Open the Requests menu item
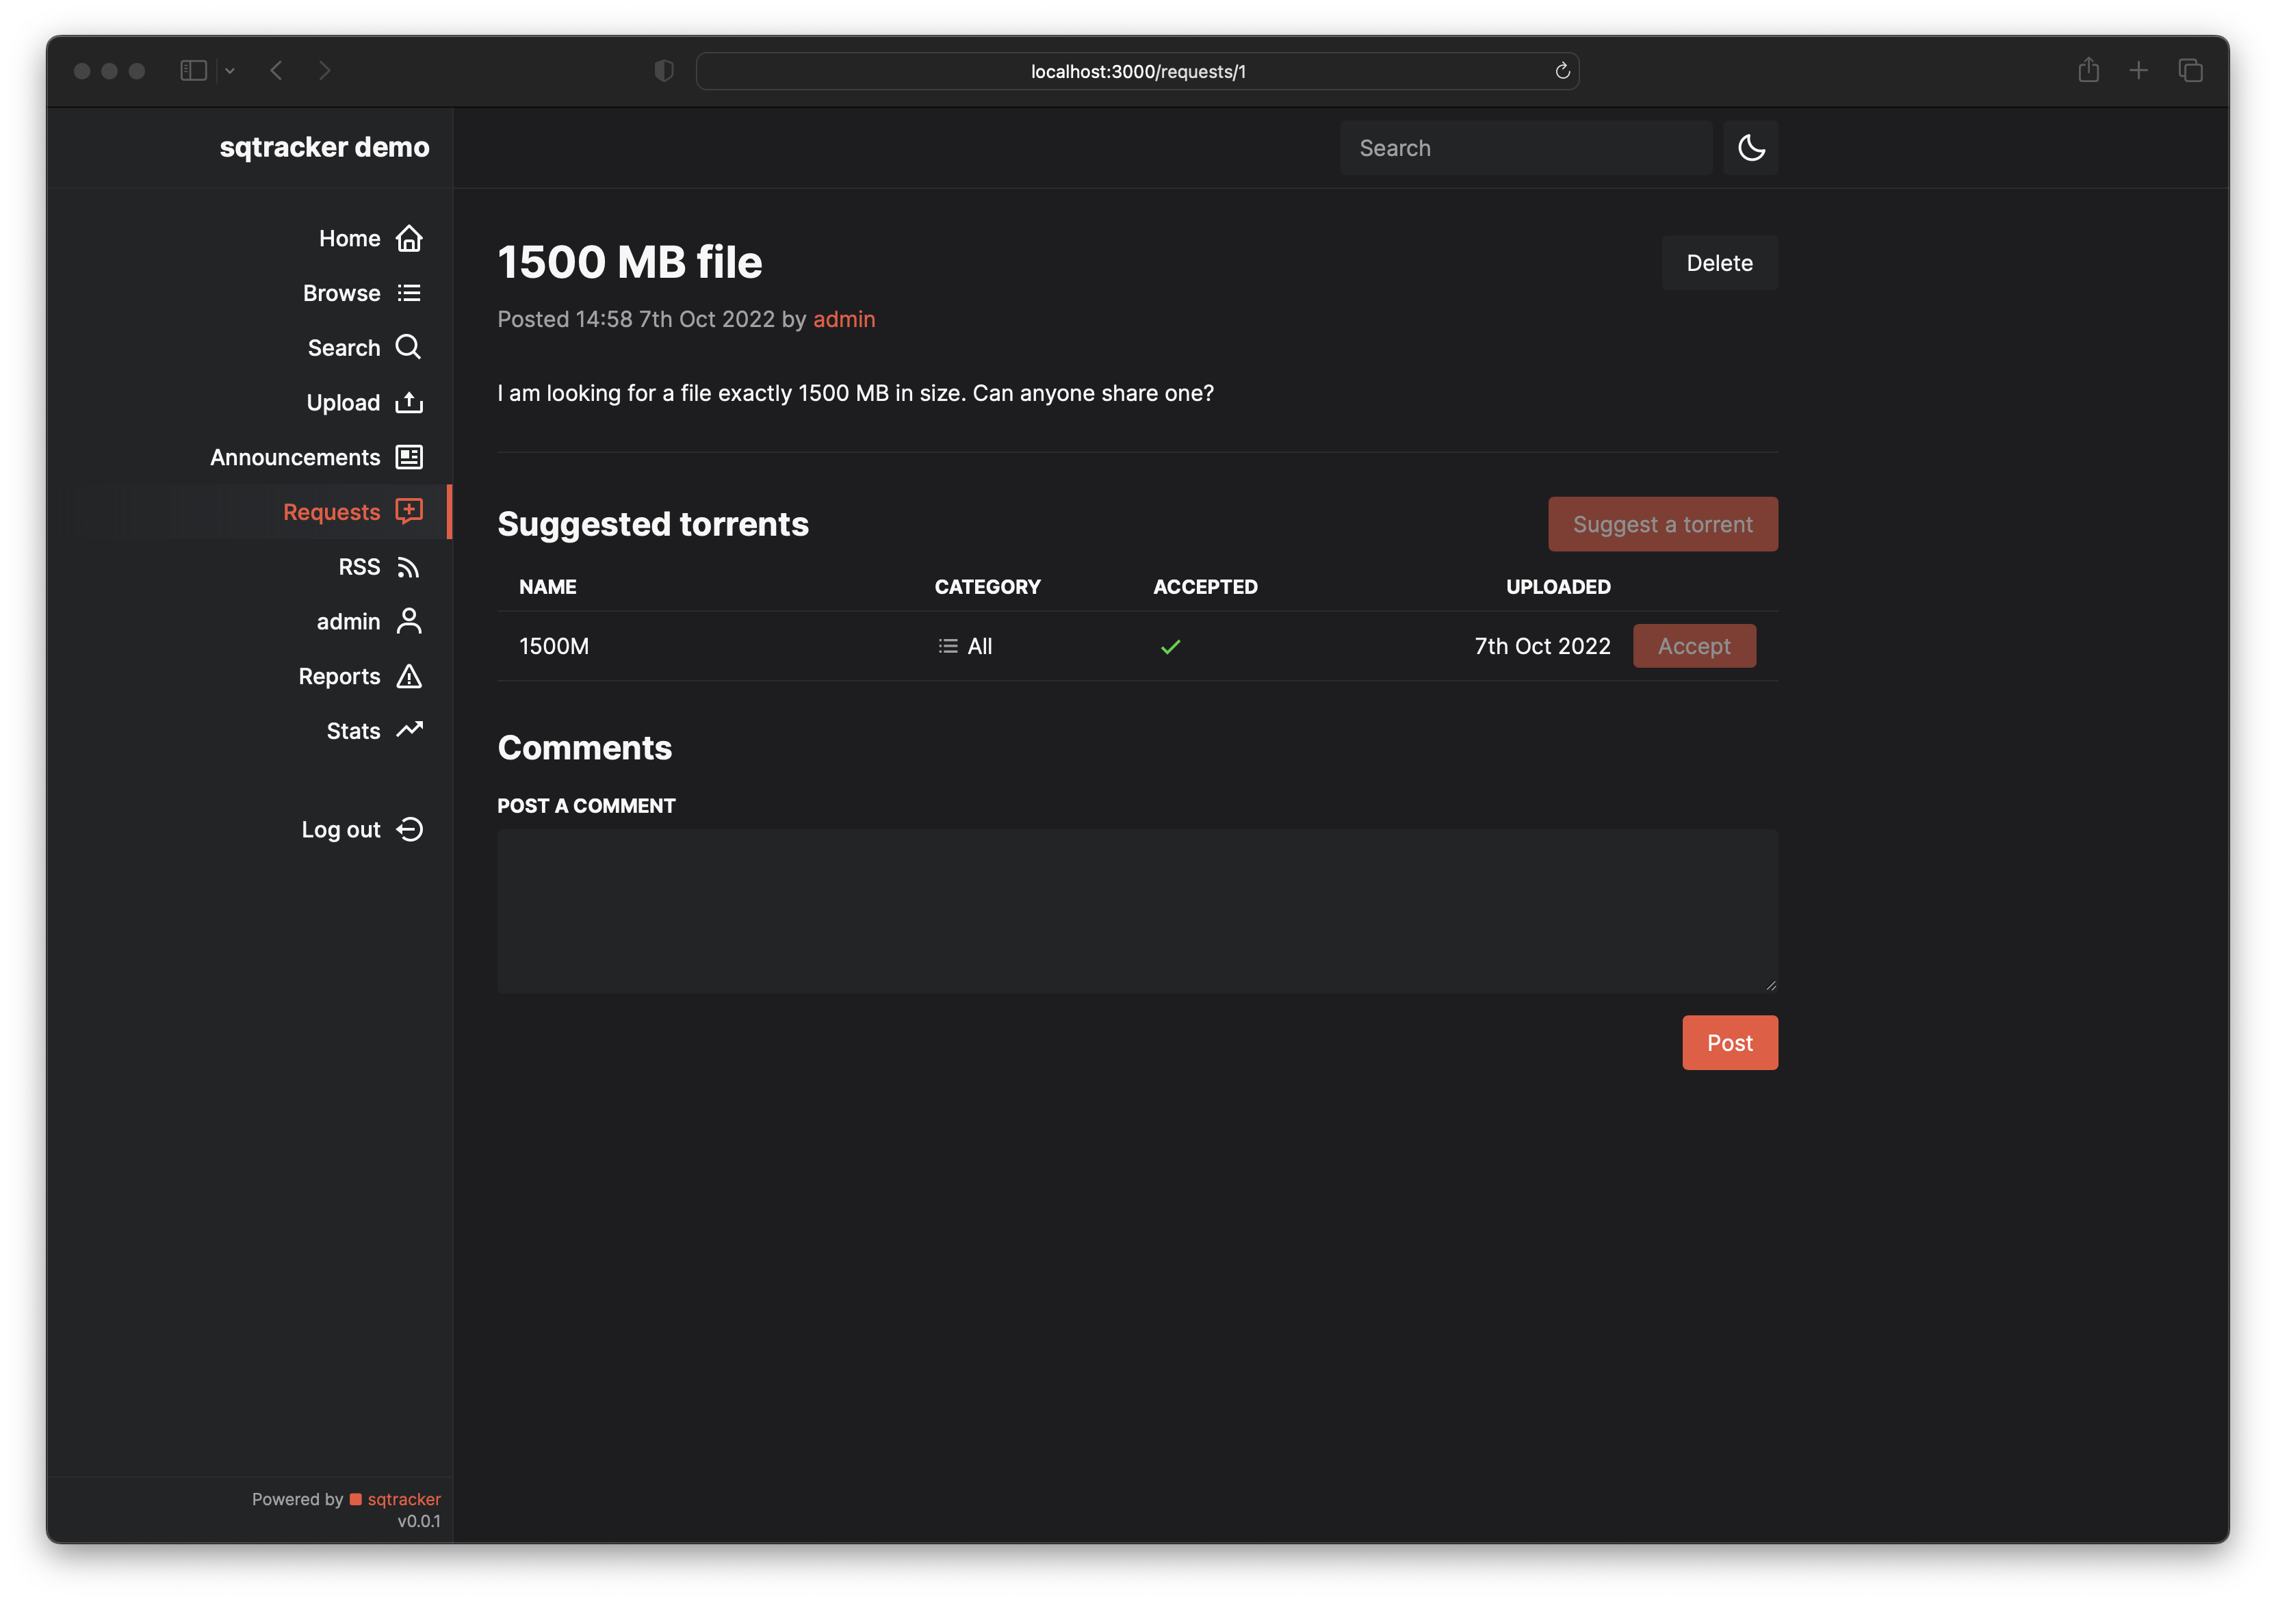This screenshot has width=2276, height=1601. [331, 512]
